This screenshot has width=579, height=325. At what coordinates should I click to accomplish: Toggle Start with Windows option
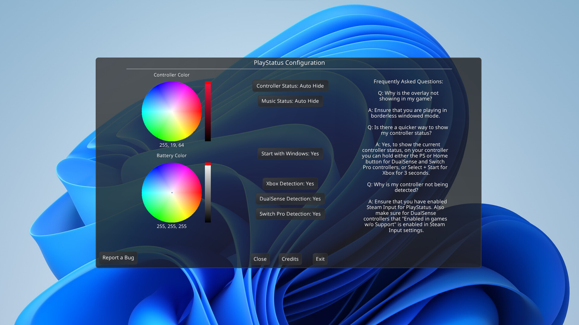coord(290,153)
